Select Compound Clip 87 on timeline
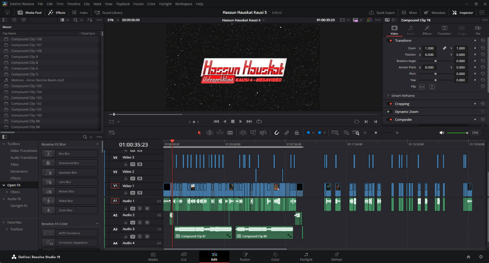Viewport: 489px width, 263px height. 203,232
